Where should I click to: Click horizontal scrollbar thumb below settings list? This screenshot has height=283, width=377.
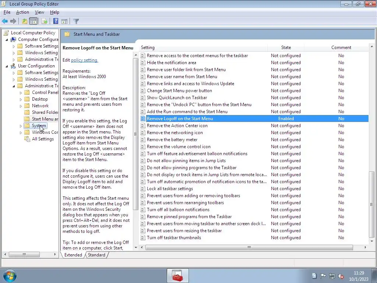[x=249, y=247]
